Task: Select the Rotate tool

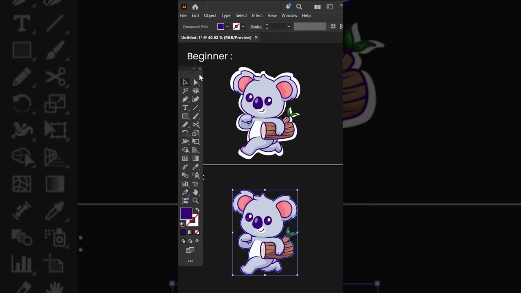Action: (x=185, y=133)
